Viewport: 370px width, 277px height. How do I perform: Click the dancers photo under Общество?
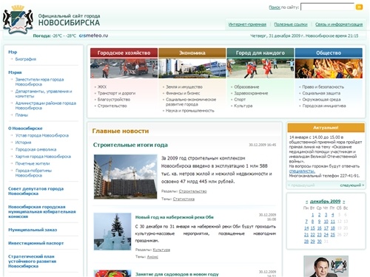pyautogui.click(x=329, y=68)
